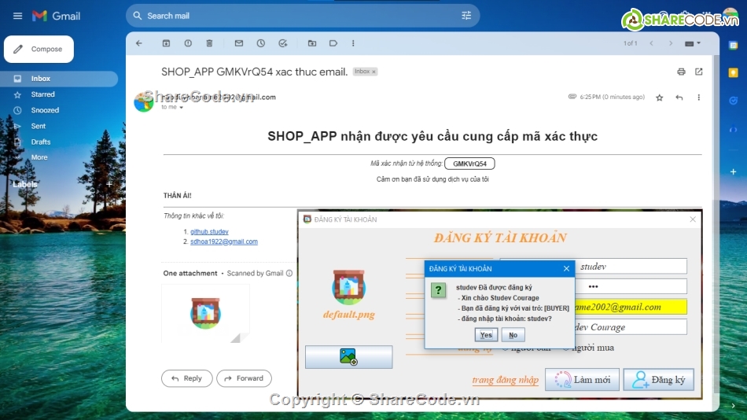747x420 pixels.
Task: Click Yes in the registration dialog
Action: click(x=486, y=335)
